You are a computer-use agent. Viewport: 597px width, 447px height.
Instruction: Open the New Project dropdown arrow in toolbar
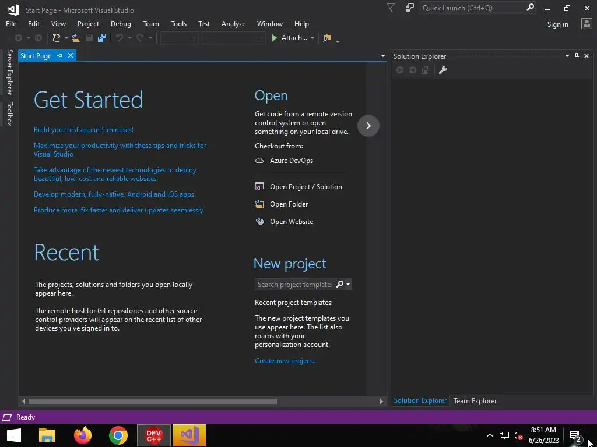(66, 38)
